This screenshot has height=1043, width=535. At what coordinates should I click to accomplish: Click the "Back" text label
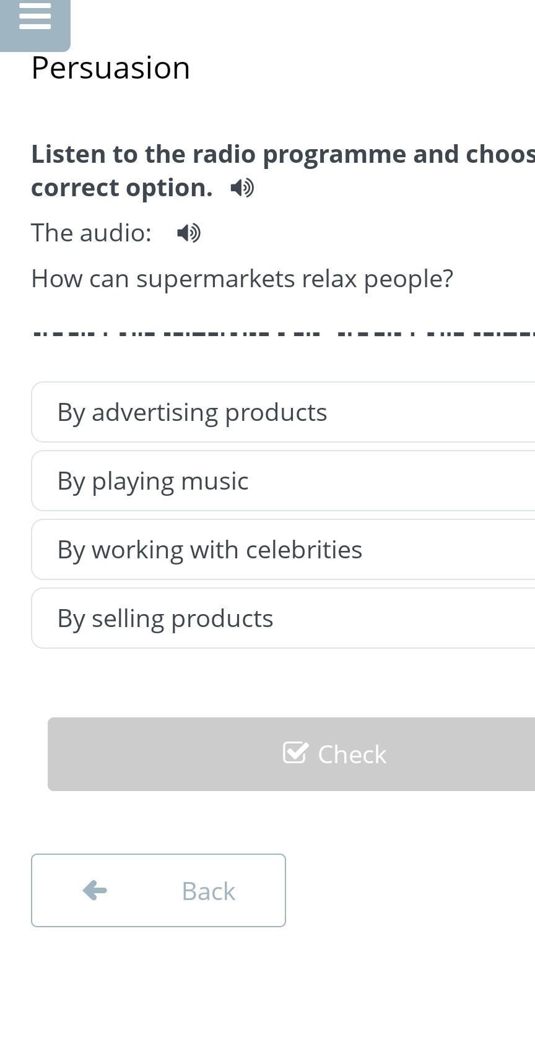[208, 891]
